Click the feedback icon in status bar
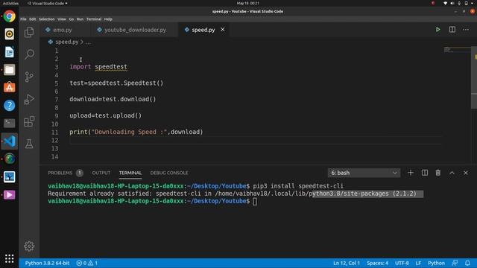 point(455,263)
